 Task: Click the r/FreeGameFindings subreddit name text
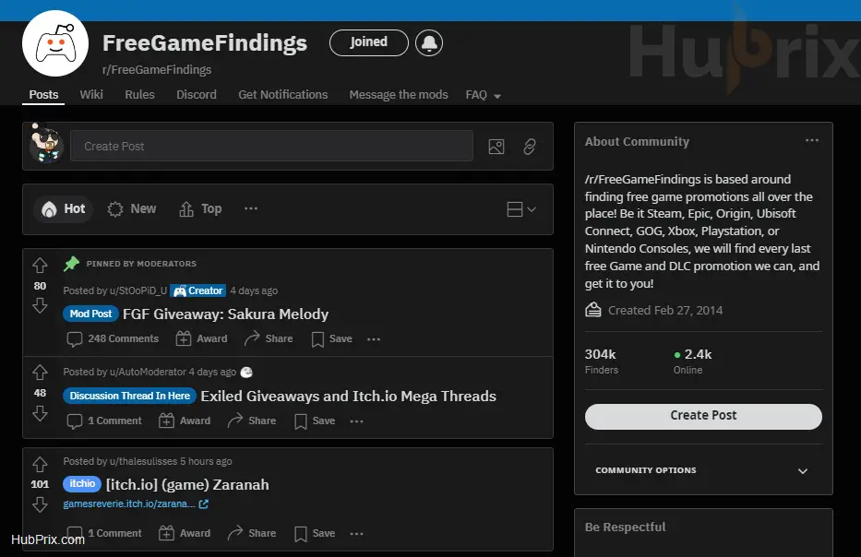point(157,70)
